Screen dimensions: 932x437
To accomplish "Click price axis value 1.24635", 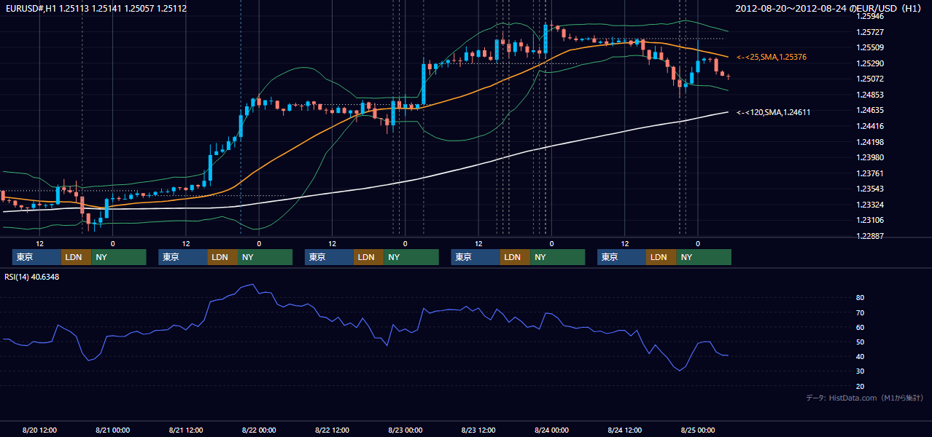I will (x=871, y=110).
